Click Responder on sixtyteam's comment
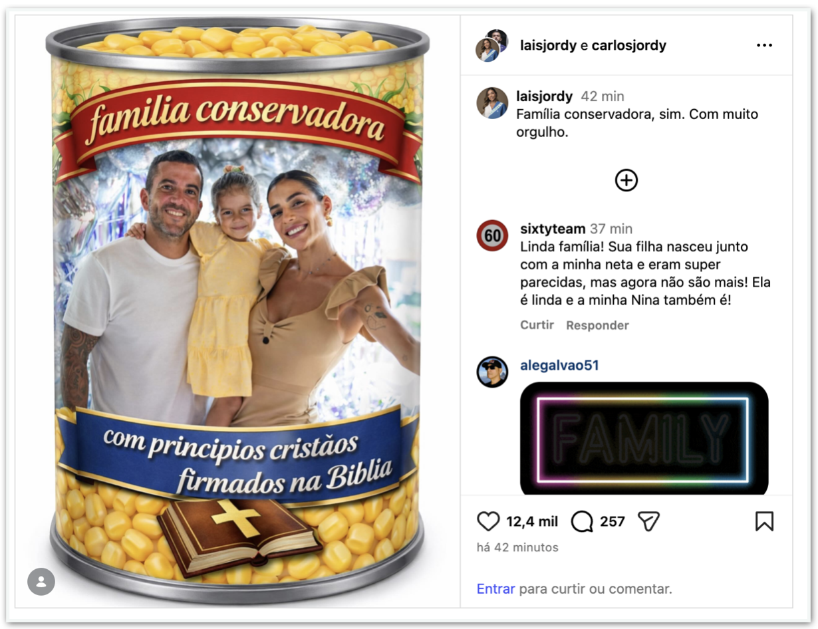818x629 pixels. tap(597, 325)
